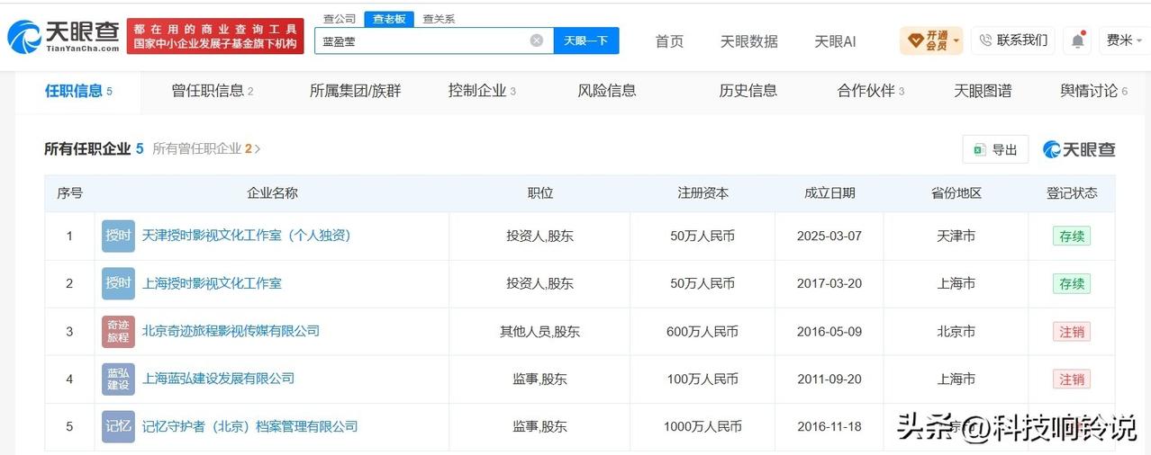Expand 所有曾任职企业 2 link arrow

pyautogui.click(x=258, y=149)
